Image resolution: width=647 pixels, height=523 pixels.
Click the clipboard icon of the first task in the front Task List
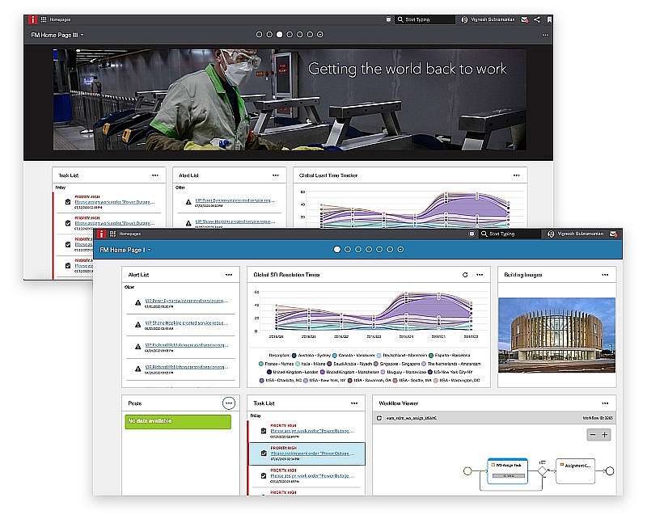coord(264,431)
